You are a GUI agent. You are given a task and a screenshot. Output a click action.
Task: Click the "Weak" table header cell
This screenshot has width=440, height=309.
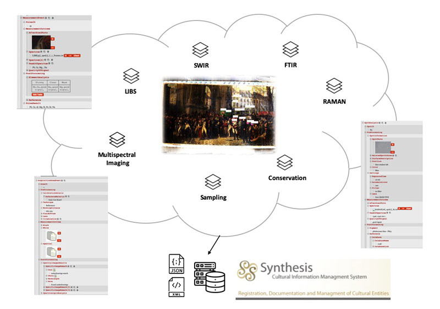point(64,83)
